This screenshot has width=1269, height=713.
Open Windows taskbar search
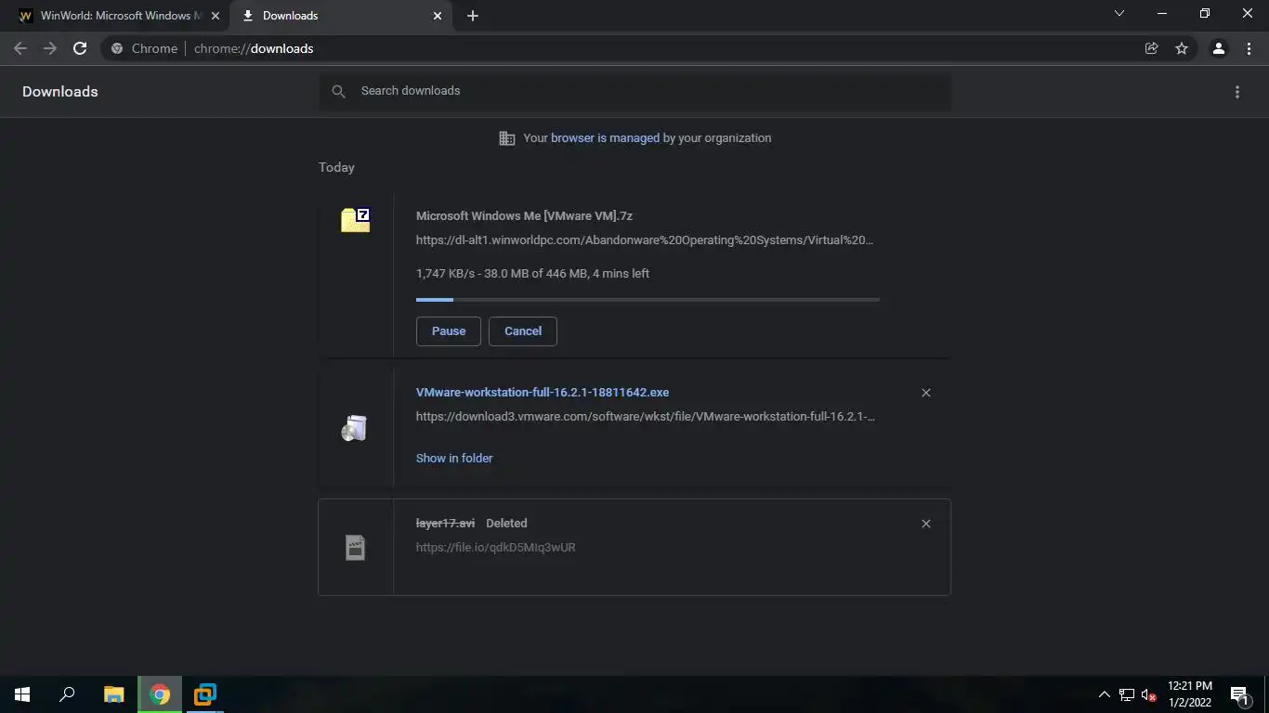[x=67, y=694]
